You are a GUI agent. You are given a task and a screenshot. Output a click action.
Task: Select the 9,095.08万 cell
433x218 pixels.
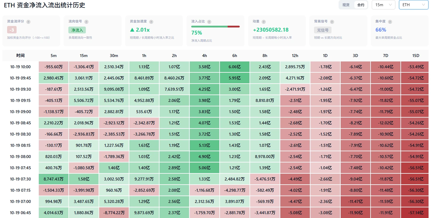114,89
